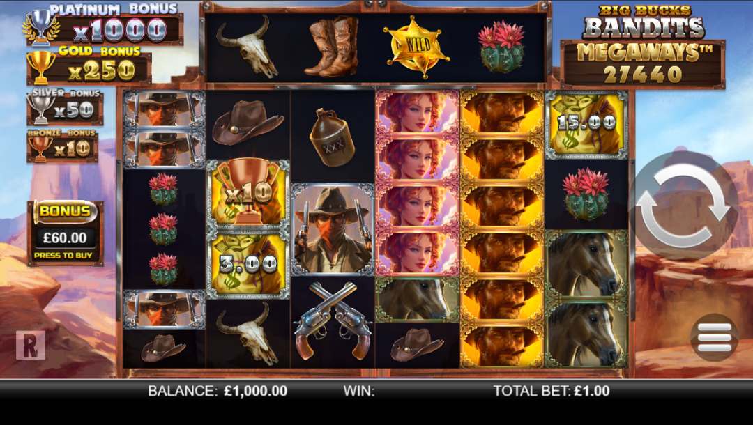Click the cowboy boots symbol in top row
Screen dimensions: 753x425
(333, 47)
